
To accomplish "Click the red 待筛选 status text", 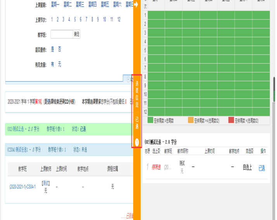I will tap(156, 167).
